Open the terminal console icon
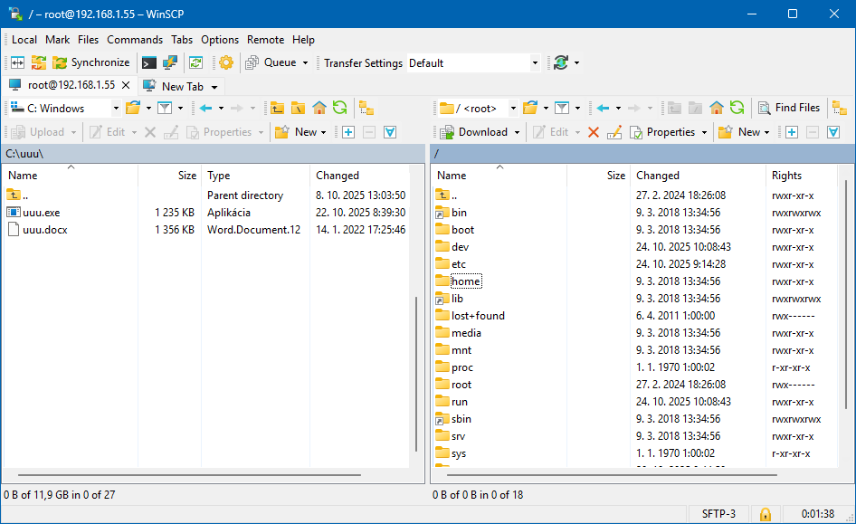The image size is (856, 524). [x=149, y=62]
